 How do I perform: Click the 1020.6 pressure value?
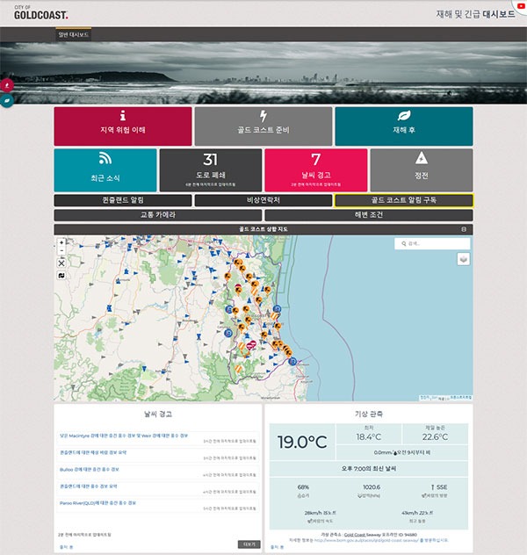click(x=372, y=487)
